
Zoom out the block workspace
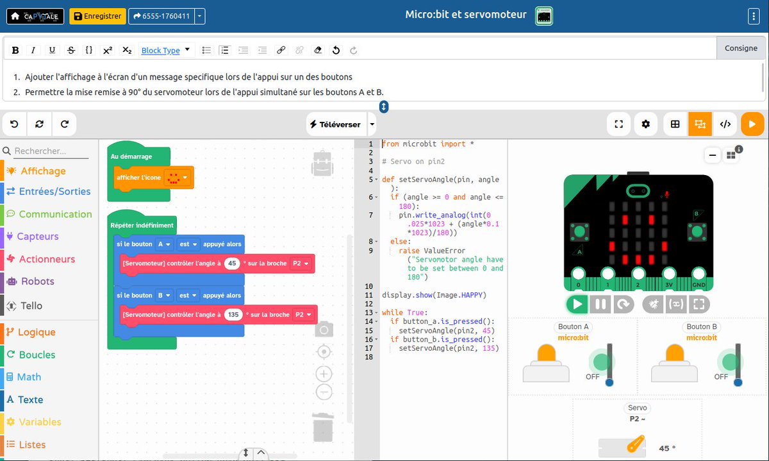(x=324, y=392)
